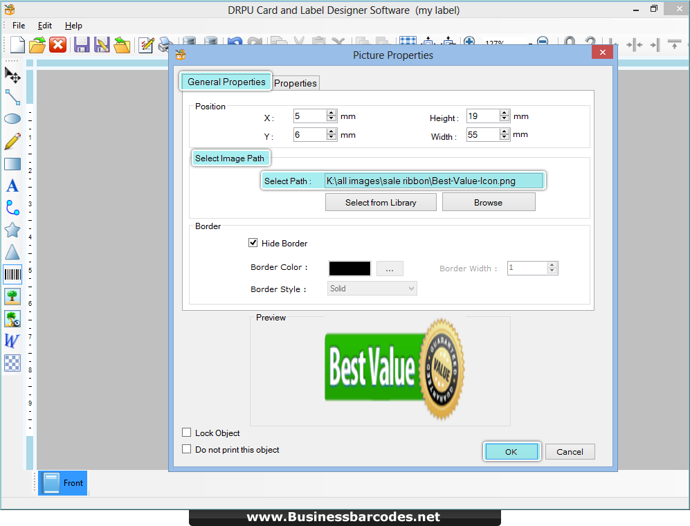This screenshot has width=690, height=526.
Task: Increase the X position spinner
Action: [332, 113]
